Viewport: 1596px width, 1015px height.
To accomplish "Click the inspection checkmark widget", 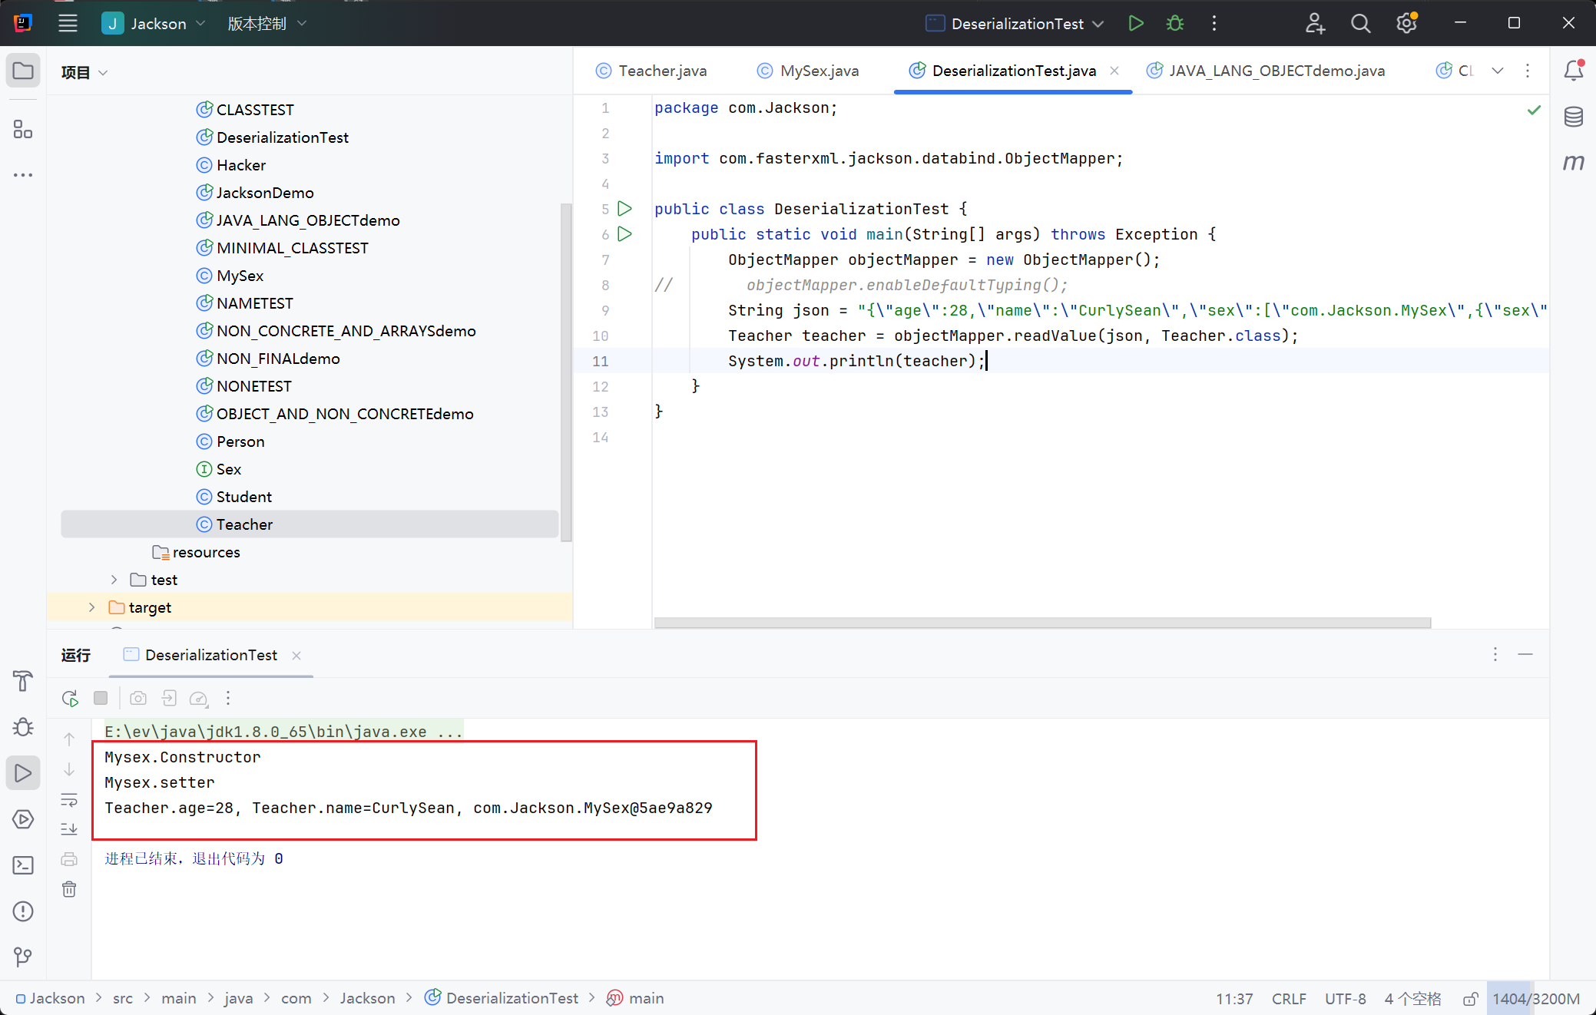I will pos(1534,110).
